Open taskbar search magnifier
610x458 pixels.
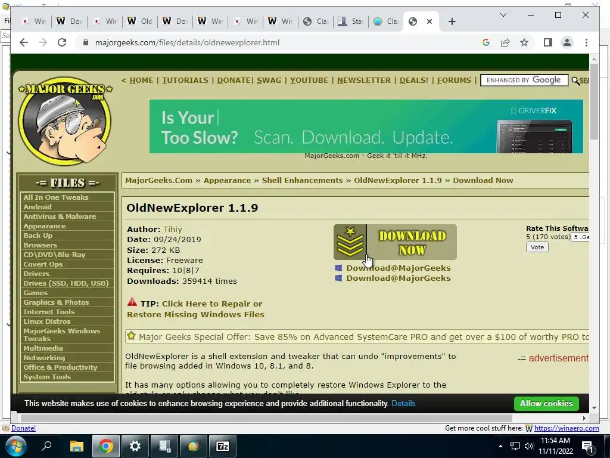tap(46, 446)
